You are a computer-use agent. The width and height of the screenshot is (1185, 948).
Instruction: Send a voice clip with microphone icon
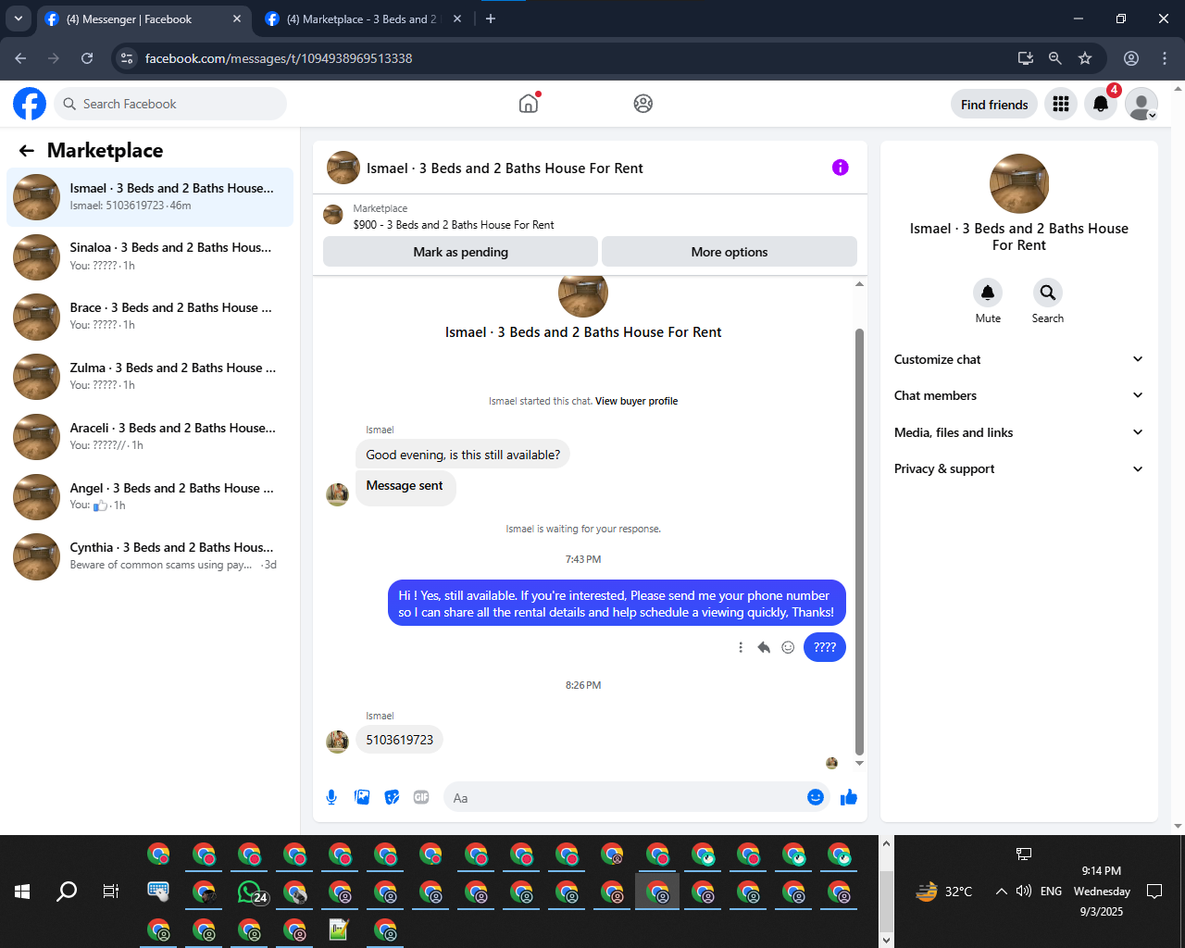click(331, 797)
